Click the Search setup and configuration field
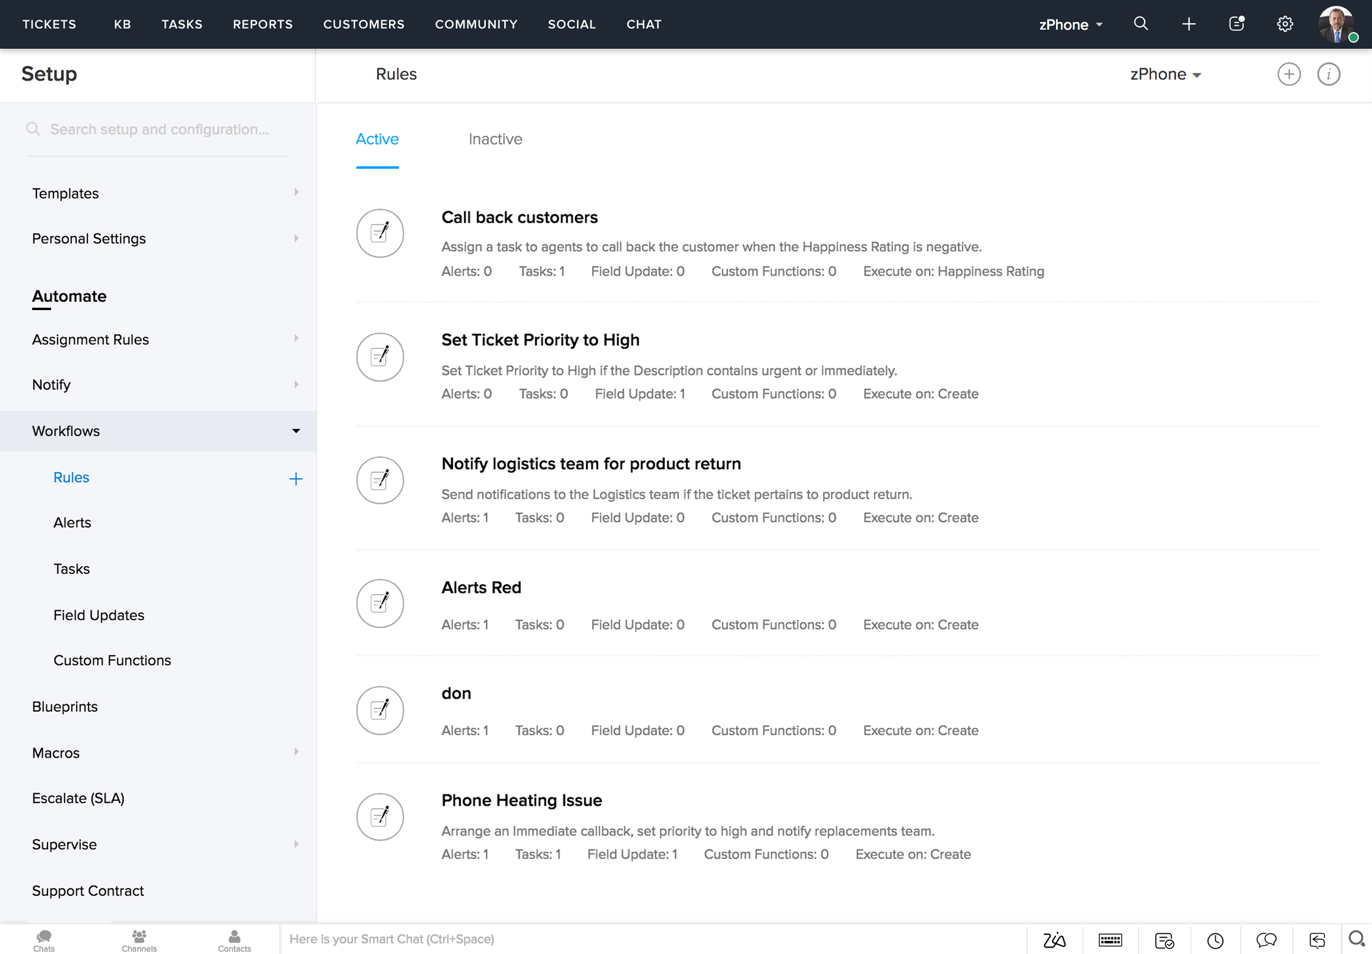Image resolution: width=1372 pixels, height=954 pixels. pos(158,130)
